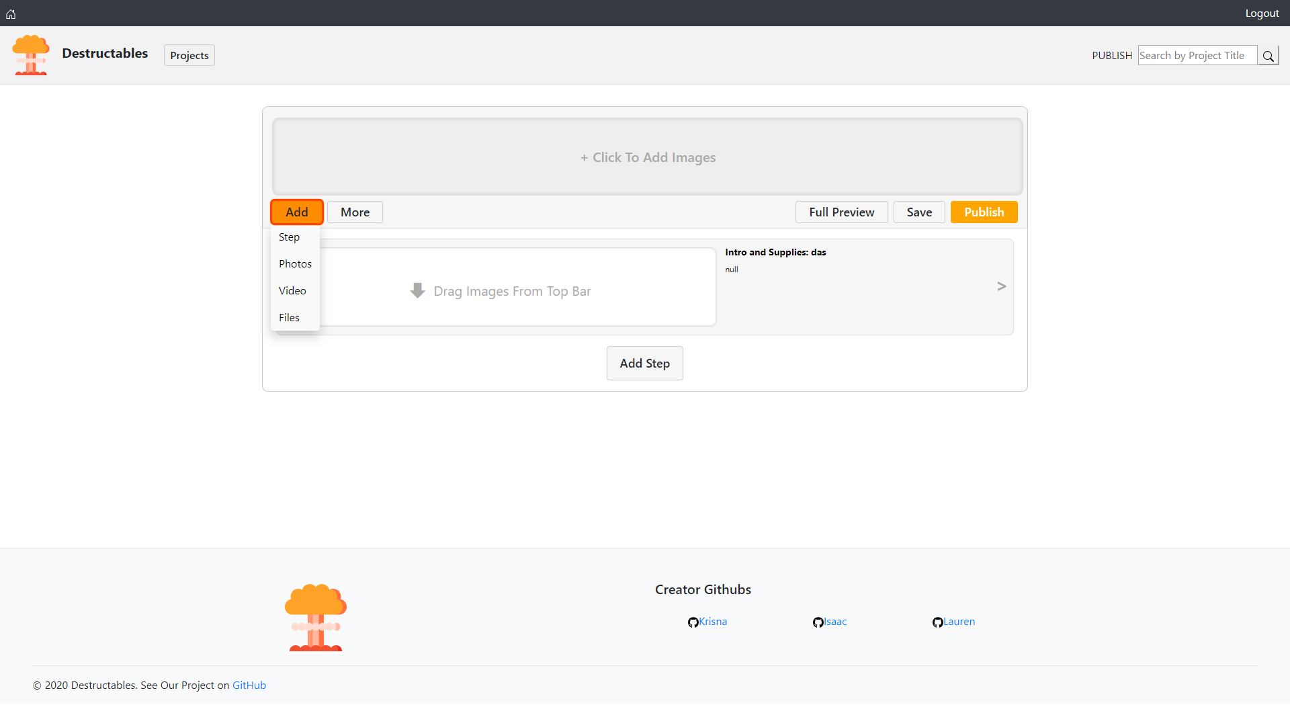
Task: Open the More dropdown
Action: click(x=355, y=212)
